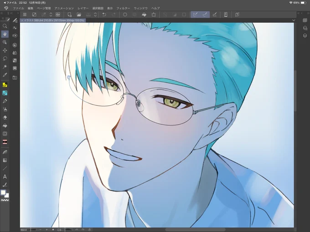The width and height of the screenshot is (310, 232).
Task: Select the Gradient tool
Action: coord(5,160)
